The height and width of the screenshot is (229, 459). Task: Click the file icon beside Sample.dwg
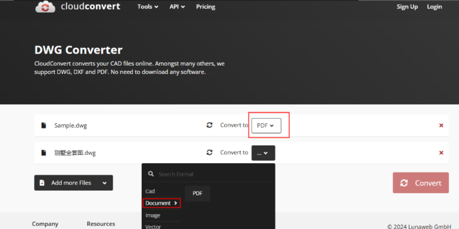44,126
